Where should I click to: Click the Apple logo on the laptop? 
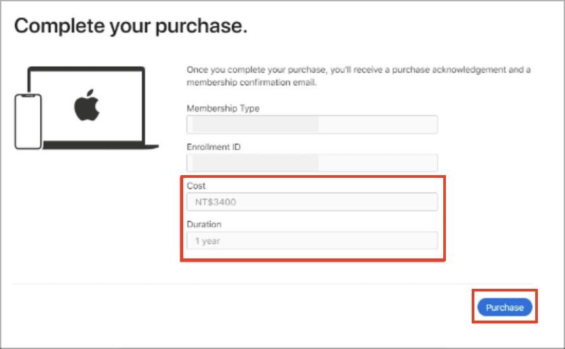tap(87, 105)
